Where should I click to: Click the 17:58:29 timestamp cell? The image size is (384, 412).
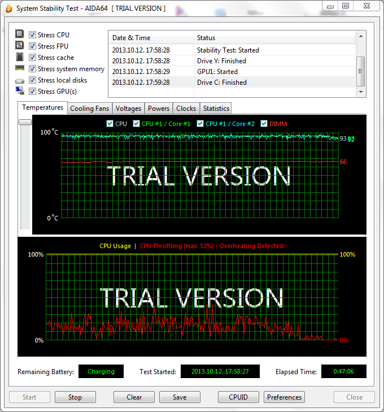(141, 71)
